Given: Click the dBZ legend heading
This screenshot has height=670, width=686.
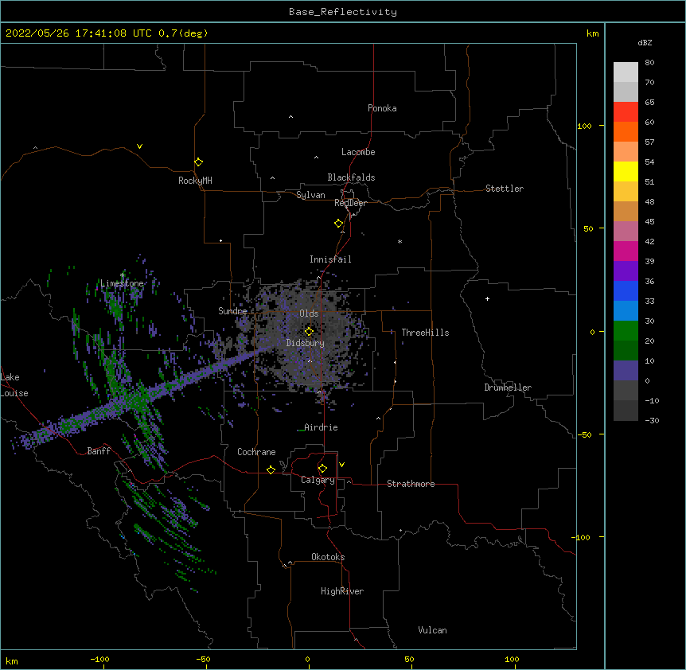Looking at the screenshot, I should coord(645,42).
